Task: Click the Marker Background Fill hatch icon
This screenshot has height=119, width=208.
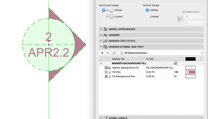Action: click(x=106, y=68)
